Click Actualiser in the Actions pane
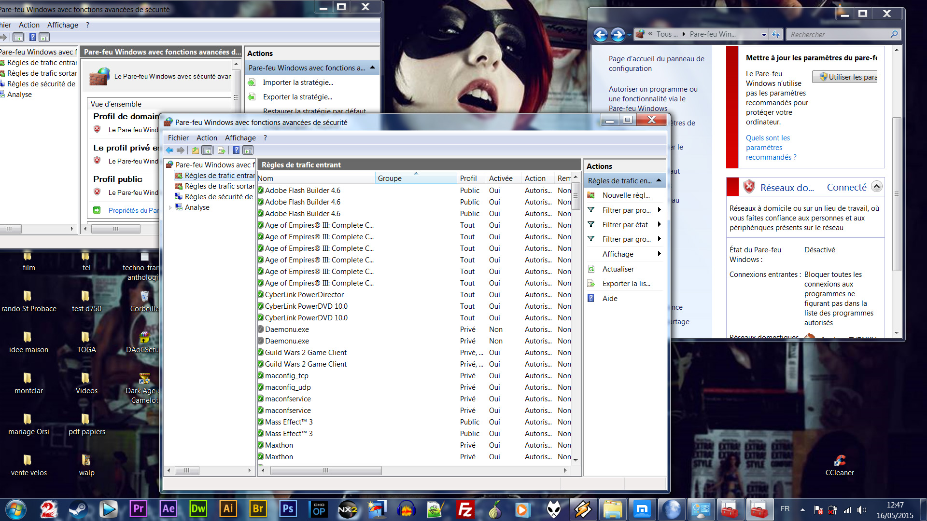The width and height of the screenshot is (927, 521). point(618,269)
